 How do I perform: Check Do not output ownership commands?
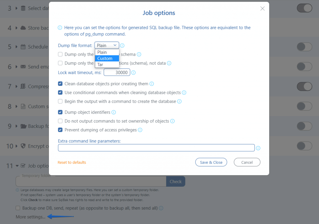60,121
